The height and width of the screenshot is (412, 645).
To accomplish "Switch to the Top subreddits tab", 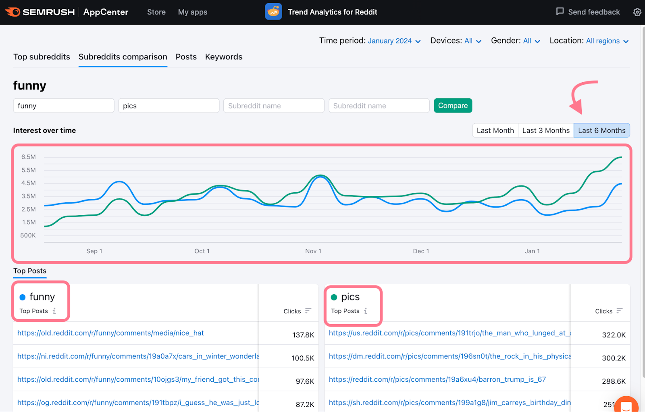I will 42,57.
